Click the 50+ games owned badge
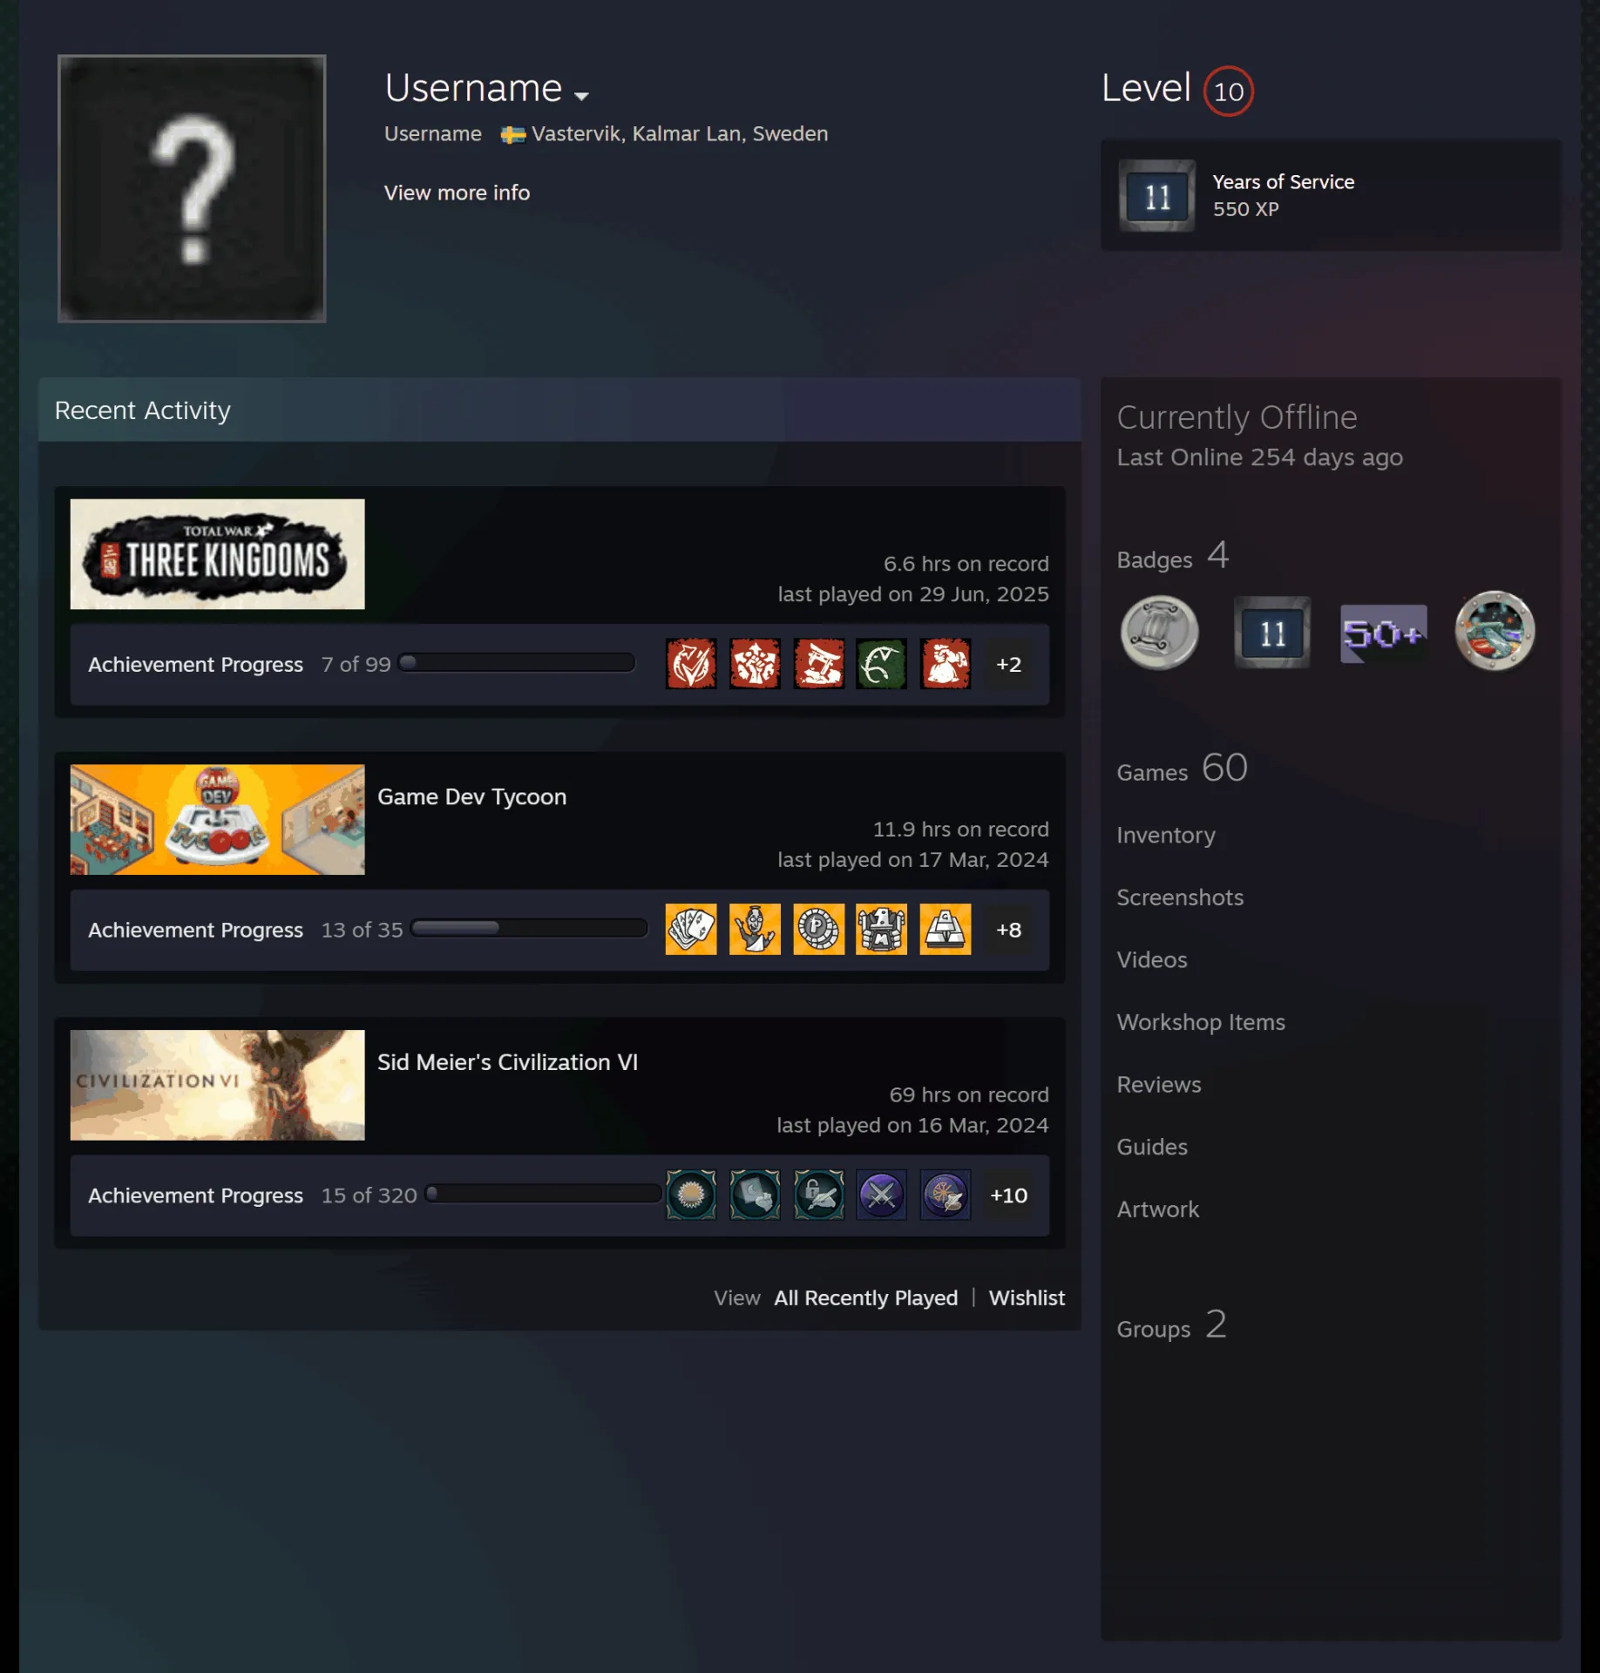This screenshot has height=1673, width=1600. [1383, 633]
